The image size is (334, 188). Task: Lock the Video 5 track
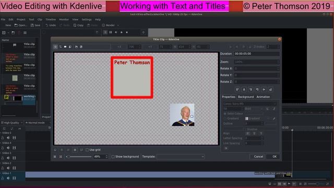click(3, 138)
